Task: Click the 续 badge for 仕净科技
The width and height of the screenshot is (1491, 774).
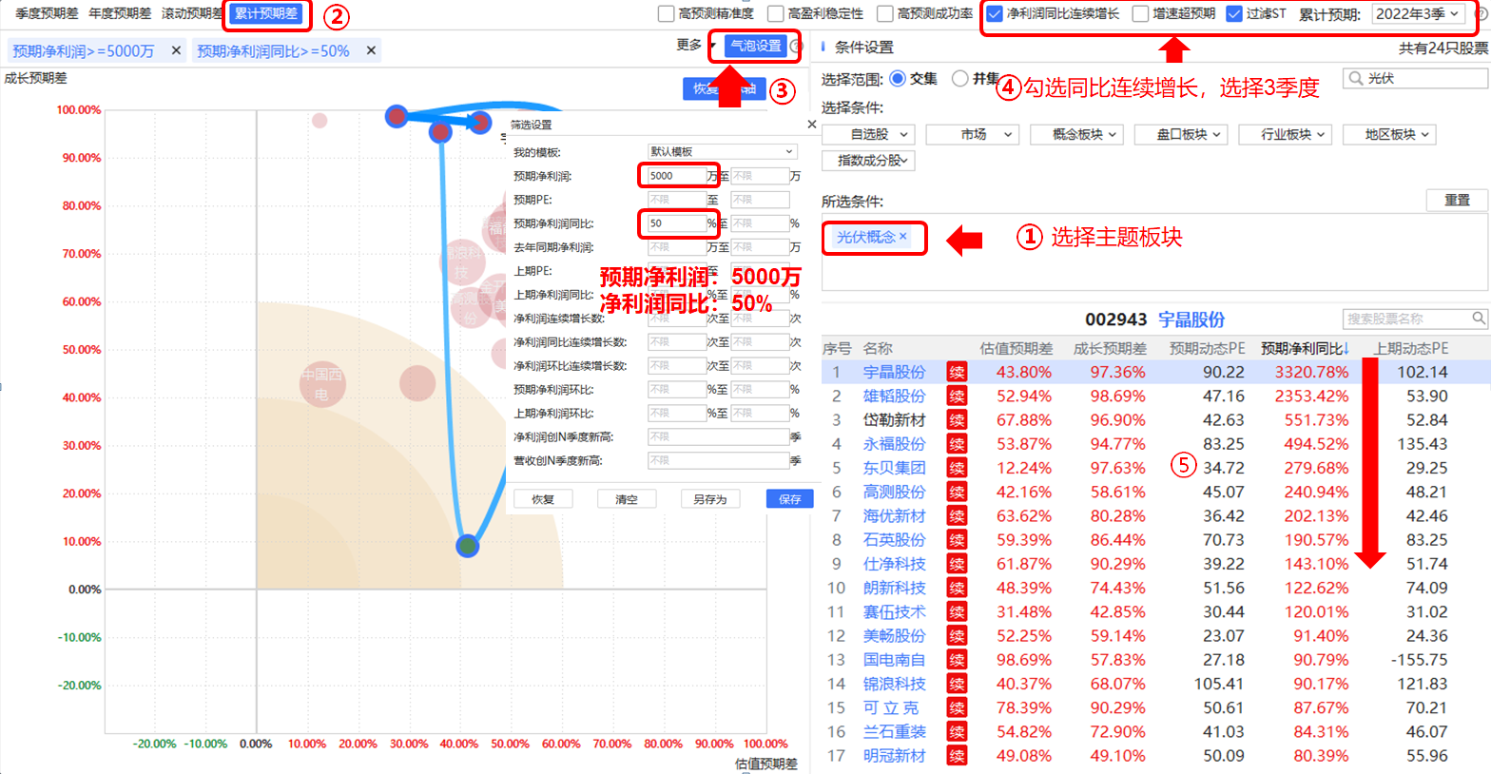Action: [957, 564]
